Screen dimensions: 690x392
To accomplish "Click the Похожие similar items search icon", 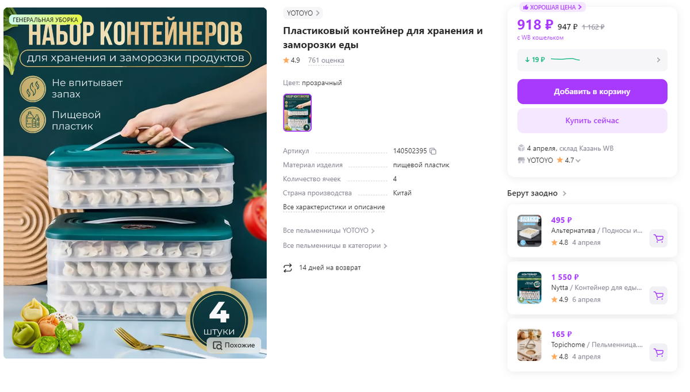I will tap(217, 345).
